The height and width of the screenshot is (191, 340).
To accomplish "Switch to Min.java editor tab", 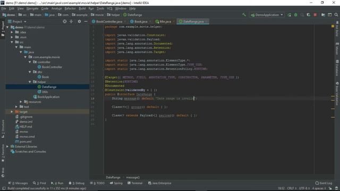I will click(165, 21).
